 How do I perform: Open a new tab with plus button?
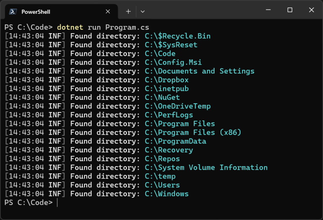click(x=128, y=11)
